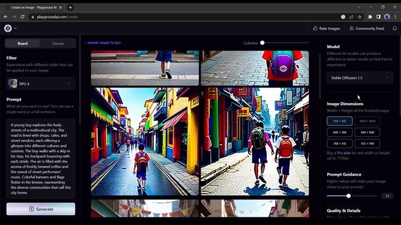Select the Create an Image browser tab

pyautogui.click(x=34, y=7)
